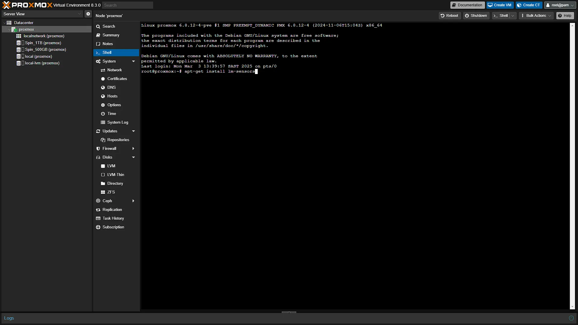This screenshot has width=578, height=325.
Task: Expand the Firewall submenu arrow
Action: pyautogui.click(x=133, y=148)
